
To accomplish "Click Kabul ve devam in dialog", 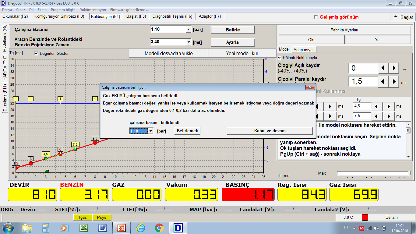I will (270, 131).
